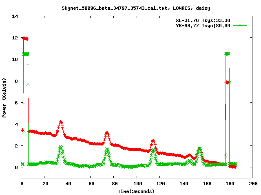261x195 pixels.
Task: Click the y-axis tick label '4'
Action: [x=16, y=124]
